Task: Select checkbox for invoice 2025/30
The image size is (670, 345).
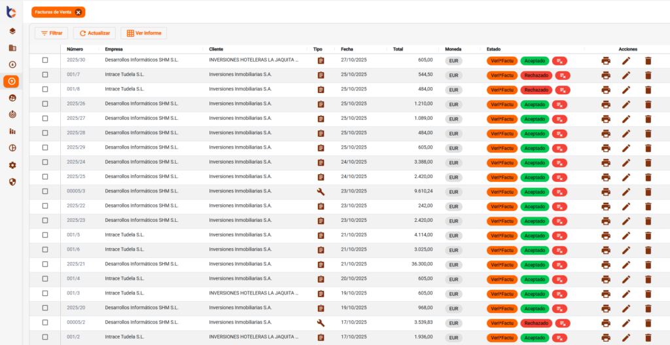Action: tap(45, 60)
